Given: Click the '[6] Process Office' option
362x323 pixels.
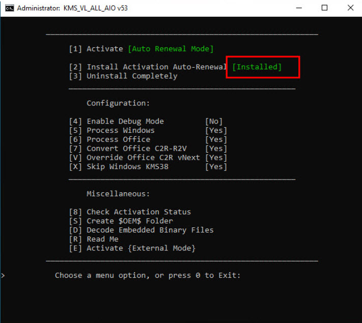Looking at the screenshot, I should pyautogui.click(x=109, y=139).
